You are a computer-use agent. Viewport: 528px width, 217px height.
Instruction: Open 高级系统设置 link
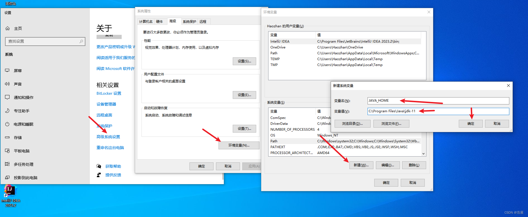pos(108,137)
